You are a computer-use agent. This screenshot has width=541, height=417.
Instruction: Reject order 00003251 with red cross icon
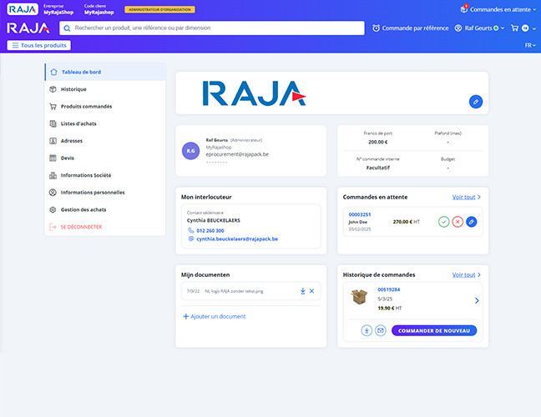[x=458, y=222]
